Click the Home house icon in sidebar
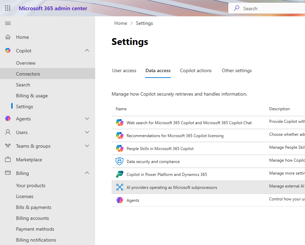The image size is (305, 245). click(x=8, y=37)
